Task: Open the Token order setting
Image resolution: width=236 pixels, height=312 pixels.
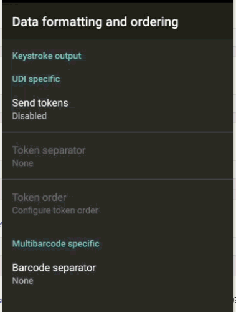Action: tap(117, 204)
